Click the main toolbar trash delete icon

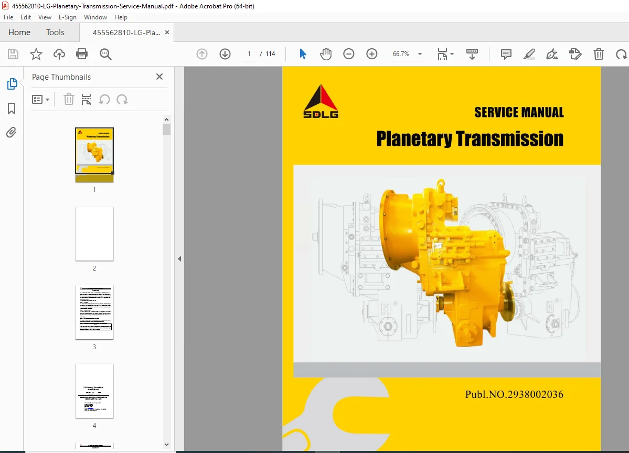[599, 53]
